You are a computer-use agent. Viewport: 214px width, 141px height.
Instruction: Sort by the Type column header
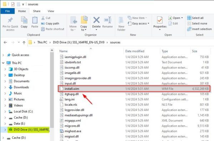pos(165,51)
